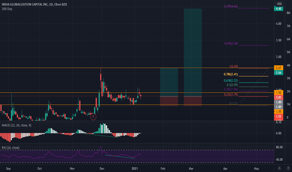292x172 pixels.
Task: Click the 80.00 RSI scale value
Action: coord(279,147)
